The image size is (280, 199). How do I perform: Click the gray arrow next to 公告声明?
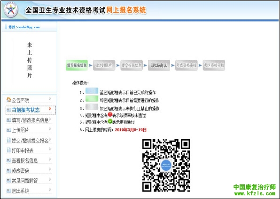50,98
